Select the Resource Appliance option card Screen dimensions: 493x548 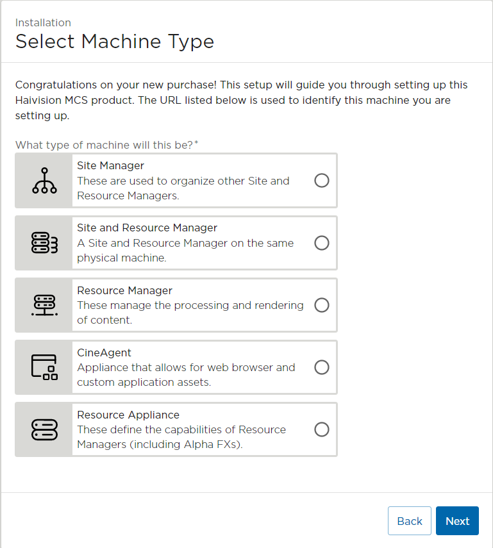coord(192,429)
